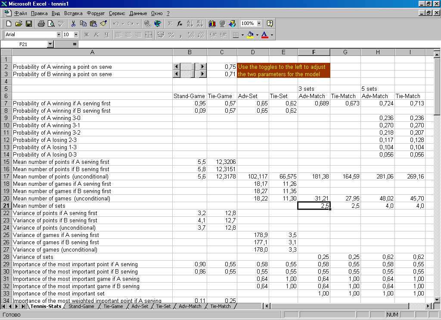This screenshot has width=441, height=320.
Task: Click the Name Box showing F21
Action: coord(24,44)
